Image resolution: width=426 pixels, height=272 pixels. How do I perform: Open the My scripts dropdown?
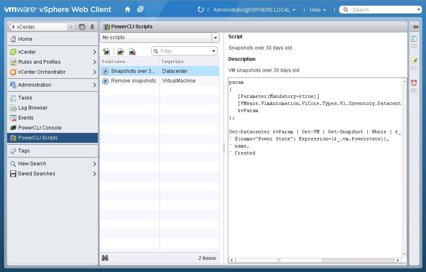pos(215,38)
